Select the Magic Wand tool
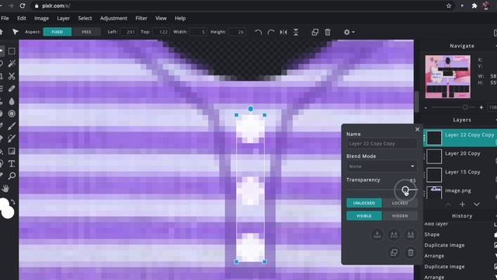Image resolution: width=497 pixels, height=280 pixels. point(12,64)
